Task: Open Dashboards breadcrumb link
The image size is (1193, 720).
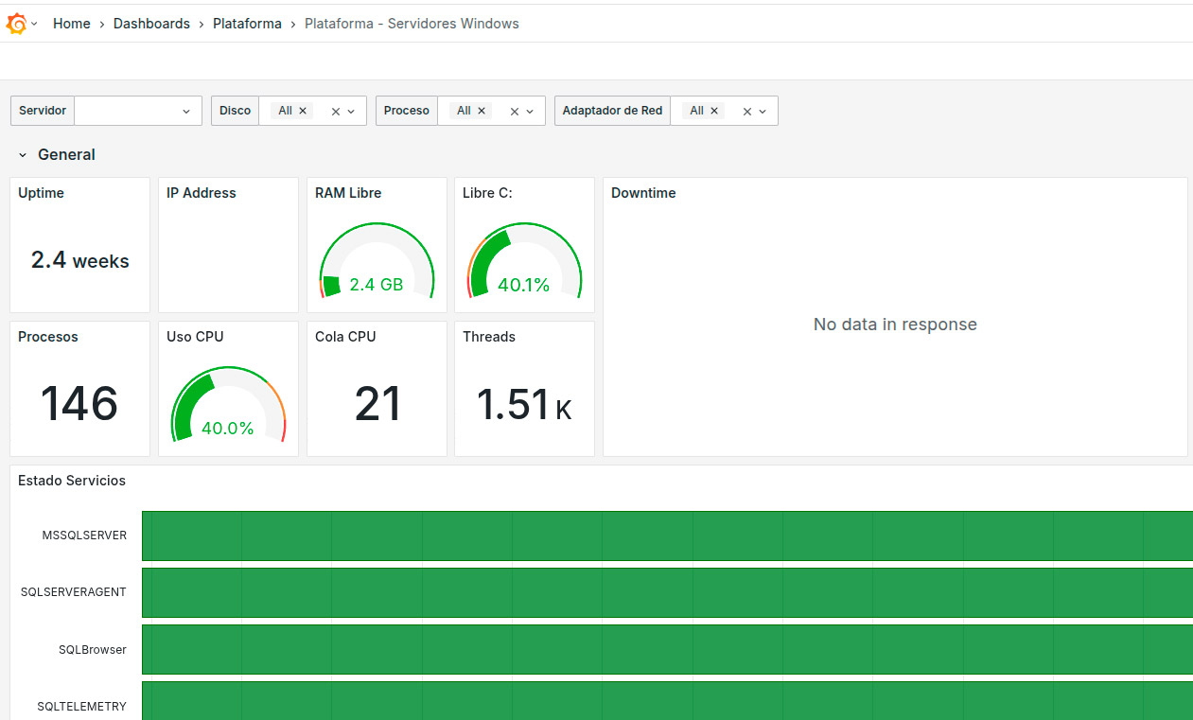Action: click(x=151, y=24)
